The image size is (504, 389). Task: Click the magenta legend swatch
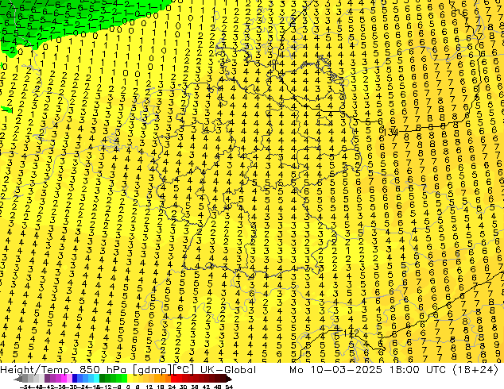tap(64, 379)
